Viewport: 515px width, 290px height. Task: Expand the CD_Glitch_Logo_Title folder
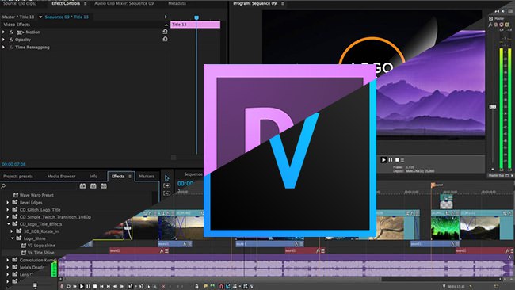[8, 210]
